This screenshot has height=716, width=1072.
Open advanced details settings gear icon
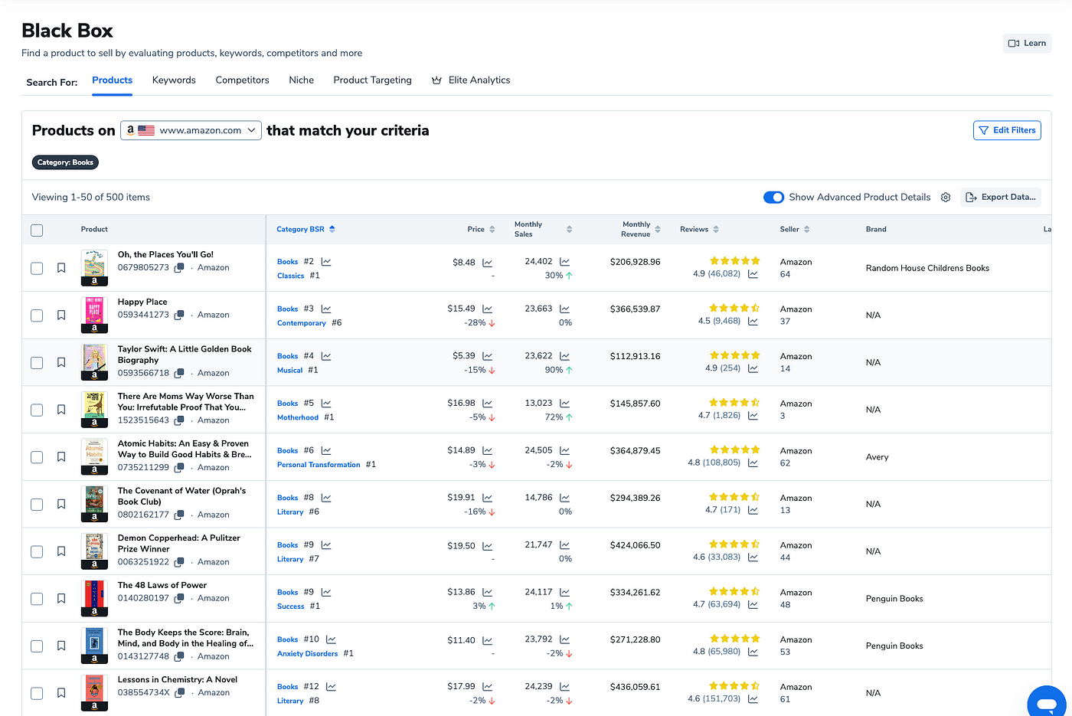[x=946, y=198]
